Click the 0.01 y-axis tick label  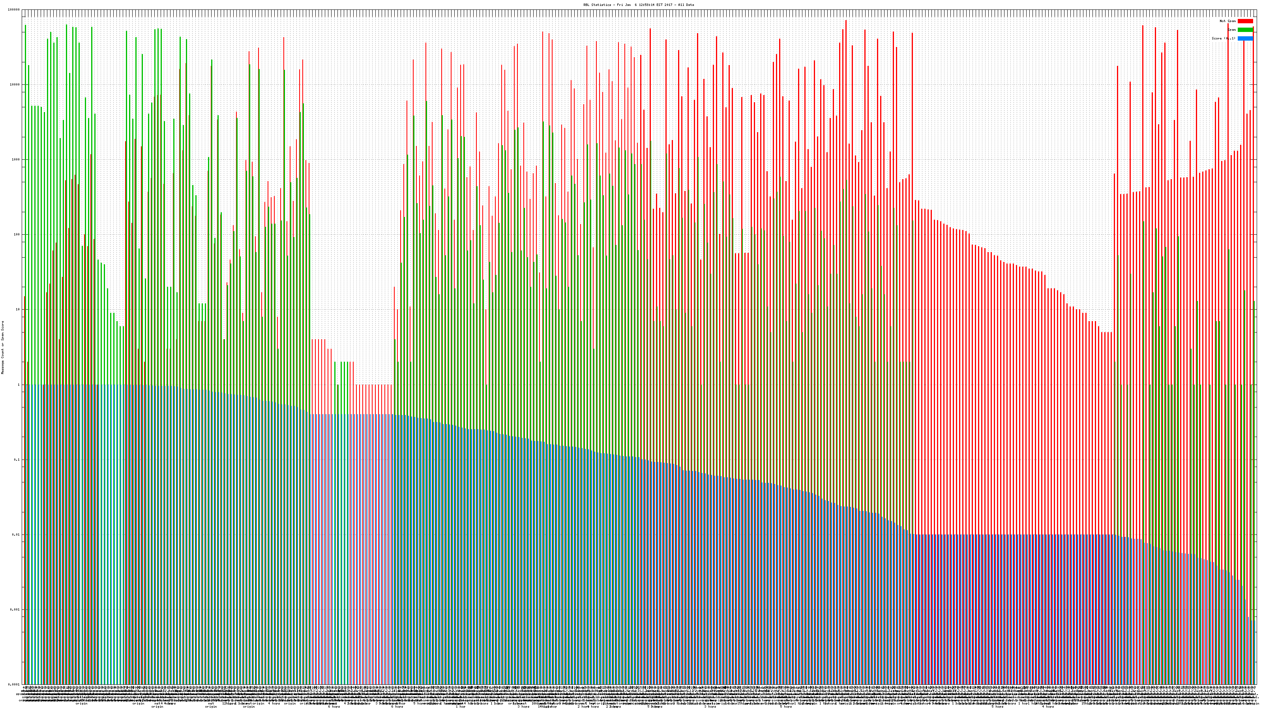tap(17, 534)
